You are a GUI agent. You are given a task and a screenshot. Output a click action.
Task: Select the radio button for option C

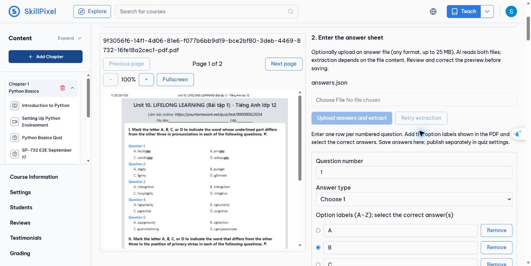(318, 264)
